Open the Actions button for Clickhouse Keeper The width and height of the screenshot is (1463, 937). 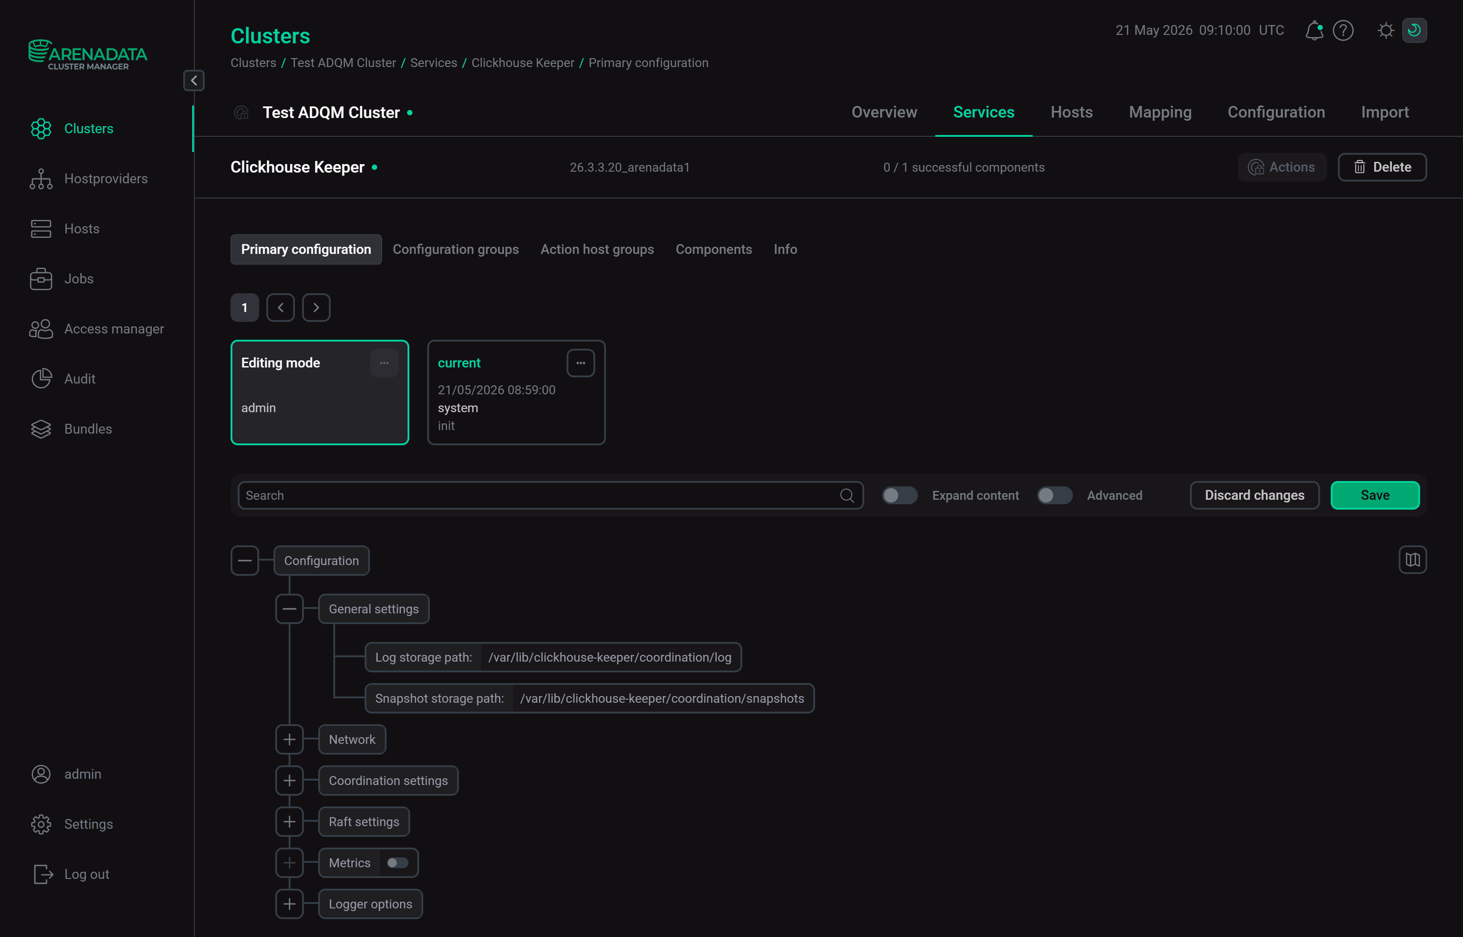[1282, 167]
